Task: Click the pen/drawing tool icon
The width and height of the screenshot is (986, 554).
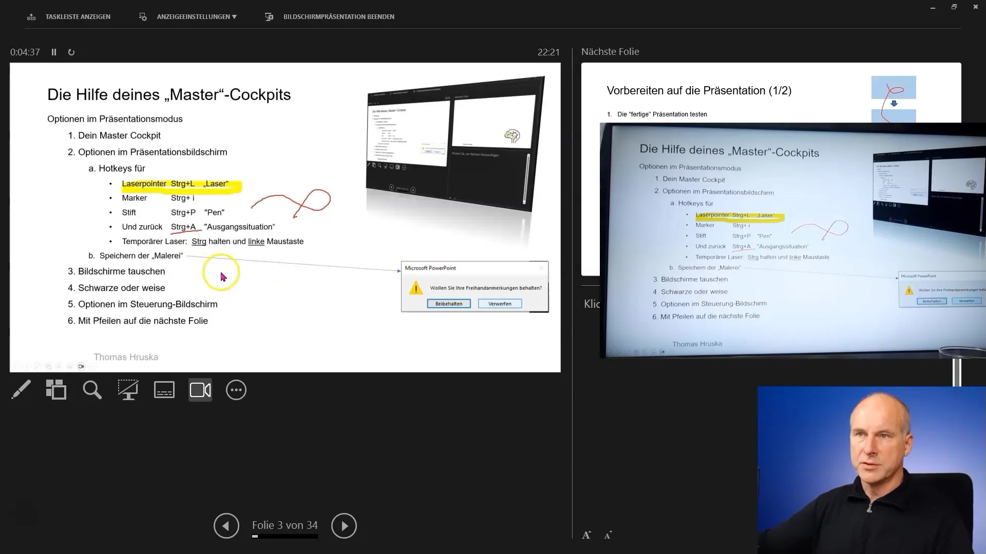Action: (21, 390)
